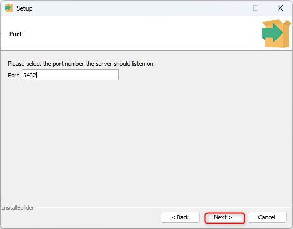Click the Setup window title text
293x229 pixels.
pos(24,8)
